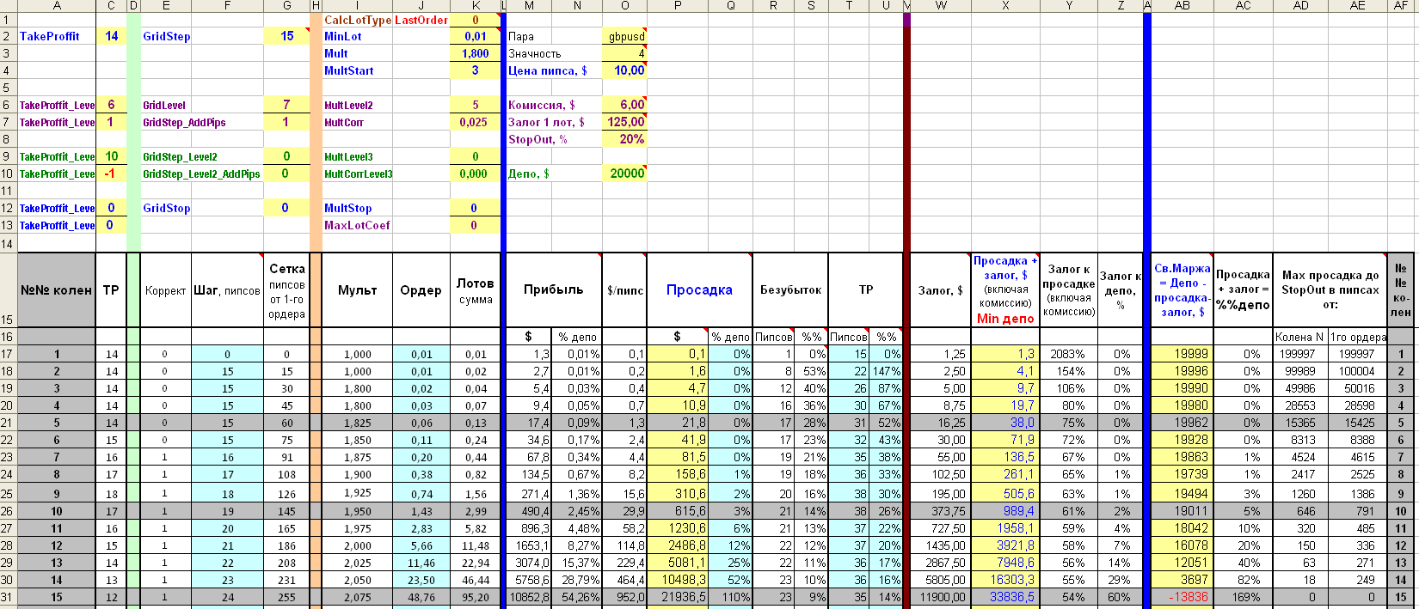Screen dimensions: 1419x609
Task: Select the StopOut value 20%
Action: [x=624, y=139]
